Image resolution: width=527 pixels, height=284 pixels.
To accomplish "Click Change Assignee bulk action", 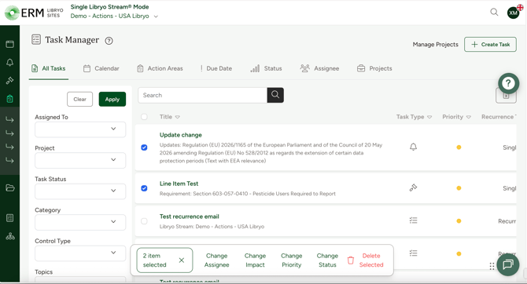I will [217, 260].
